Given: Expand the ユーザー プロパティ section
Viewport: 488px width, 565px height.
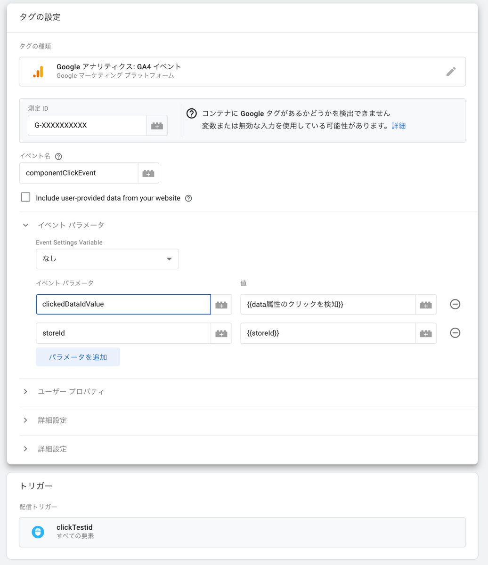Looking at the screenshot, I should 25,392.
